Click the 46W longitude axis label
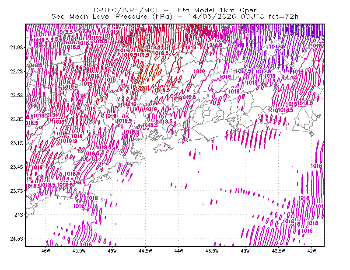The image size is (350, 270). 46,251
